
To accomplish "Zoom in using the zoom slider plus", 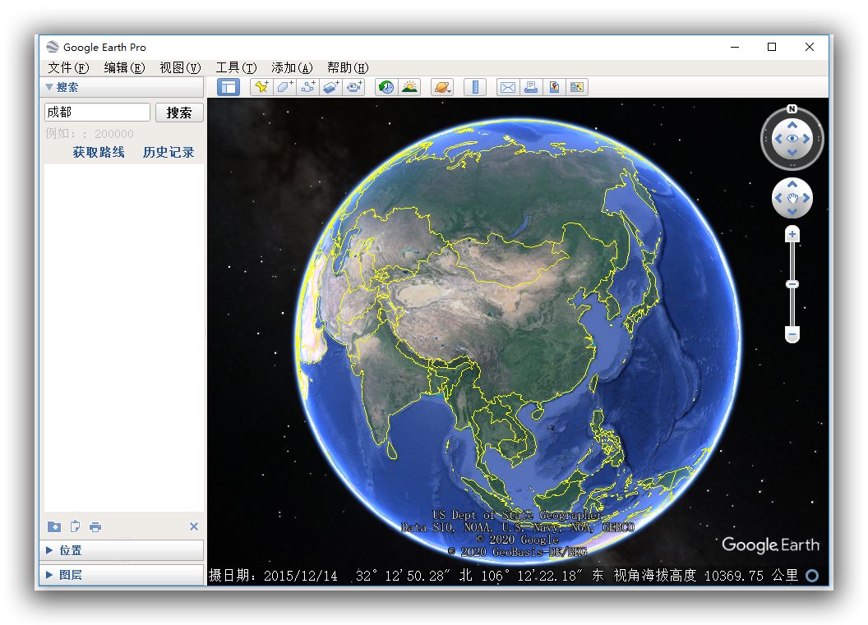I will (x=792, y=234).
